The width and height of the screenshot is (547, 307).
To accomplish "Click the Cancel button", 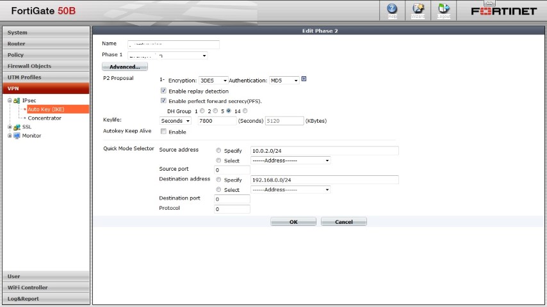I will pyautogui.click(x=343, y=222).
